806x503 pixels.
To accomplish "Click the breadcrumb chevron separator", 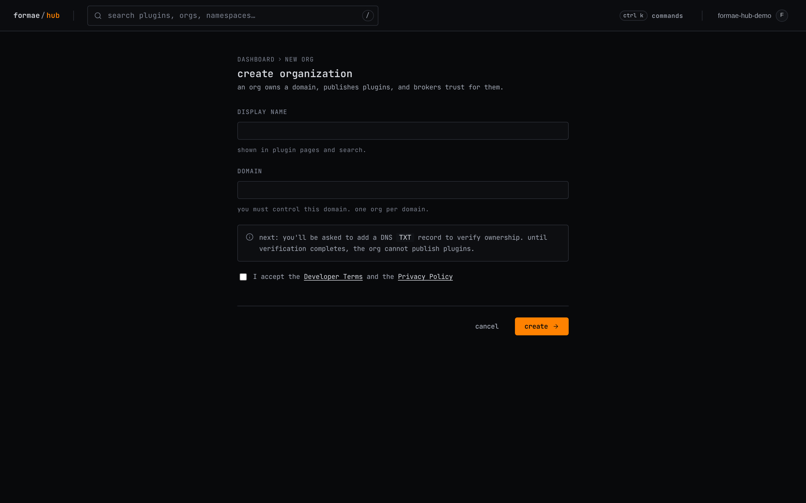I will [x=280, y=59].
